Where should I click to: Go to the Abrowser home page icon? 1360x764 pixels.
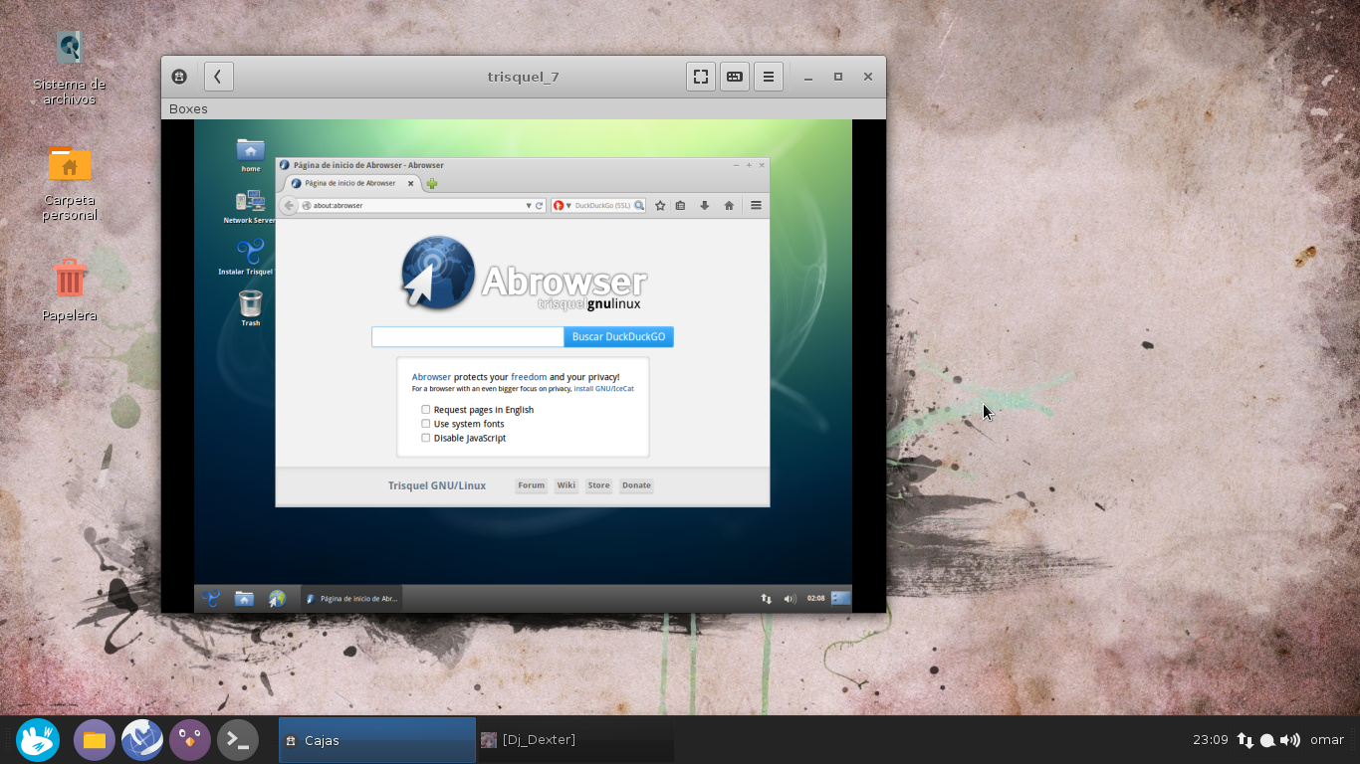(729, 206)
